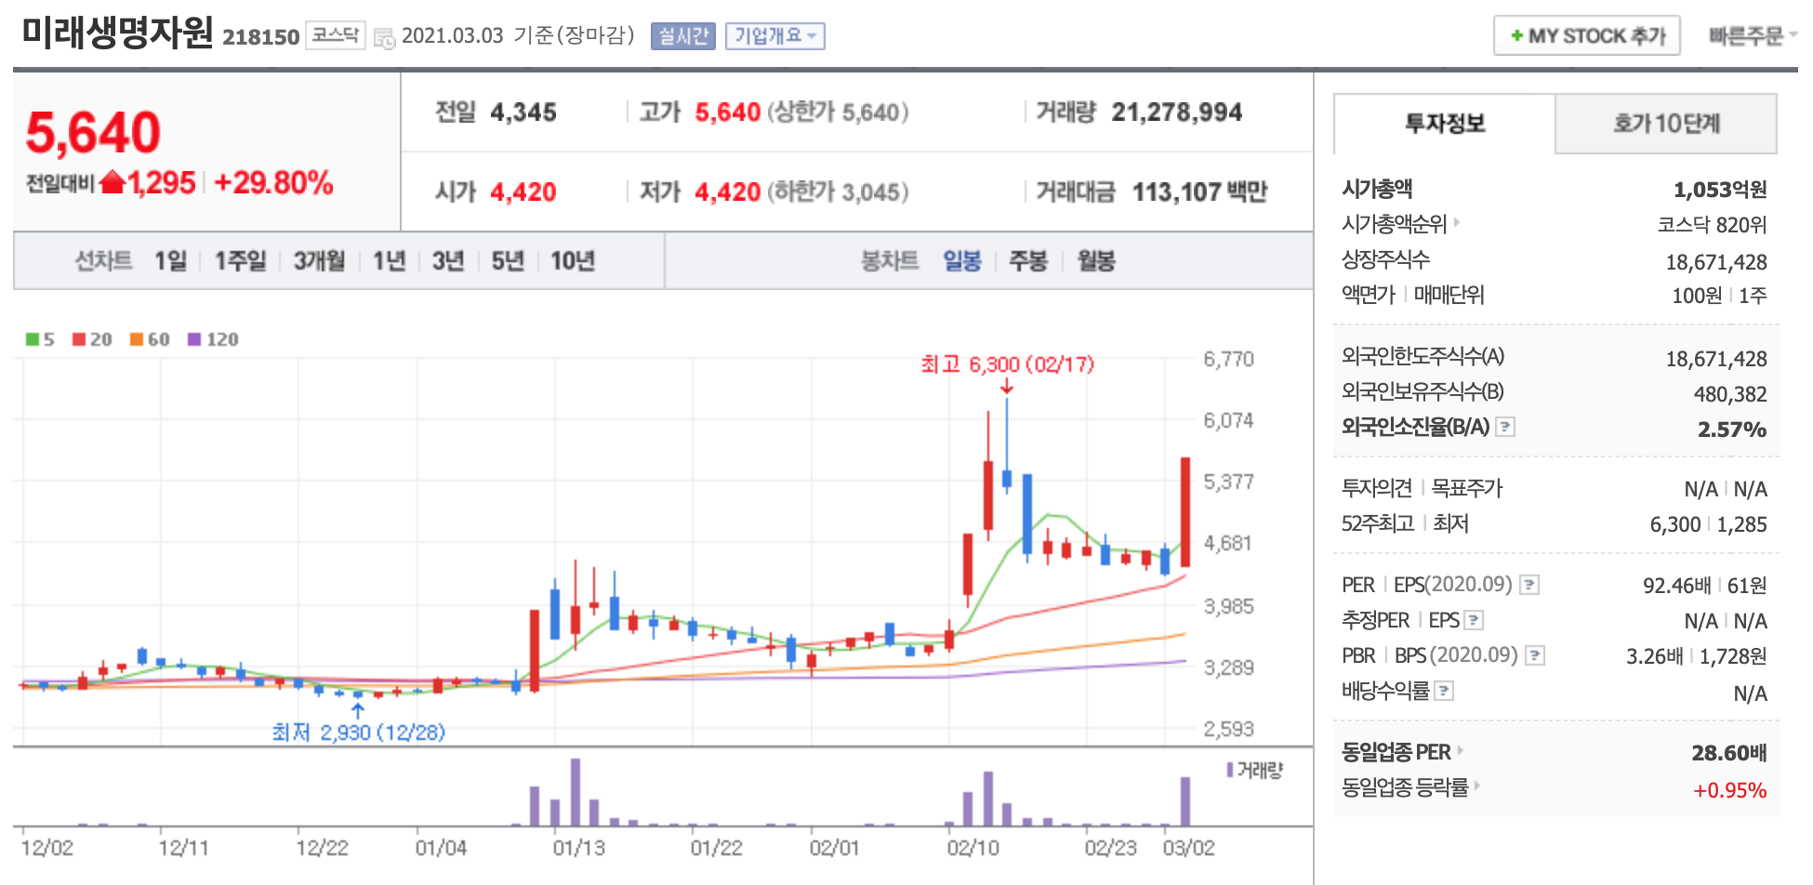Select the 3년 line chart period
This screenshot has width=1813, height=885.
point(448,261)
